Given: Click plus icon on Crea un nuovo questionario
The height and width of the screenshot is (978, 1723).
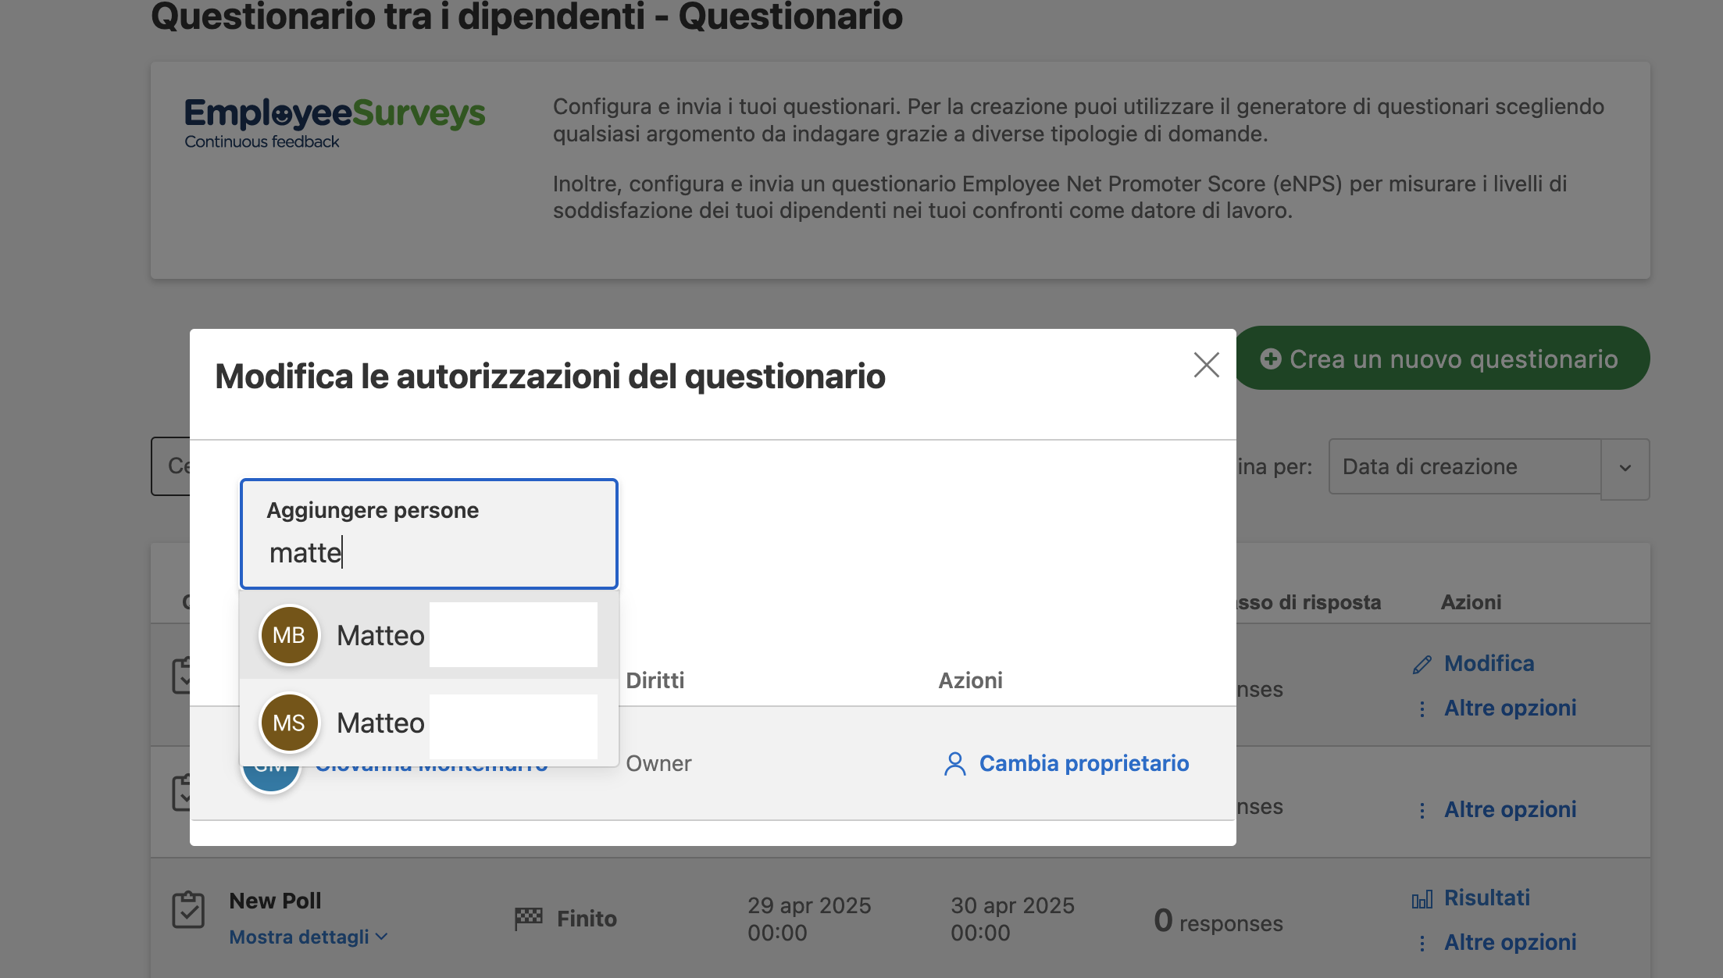Looking at the screenshot, I should [1271, 359].
